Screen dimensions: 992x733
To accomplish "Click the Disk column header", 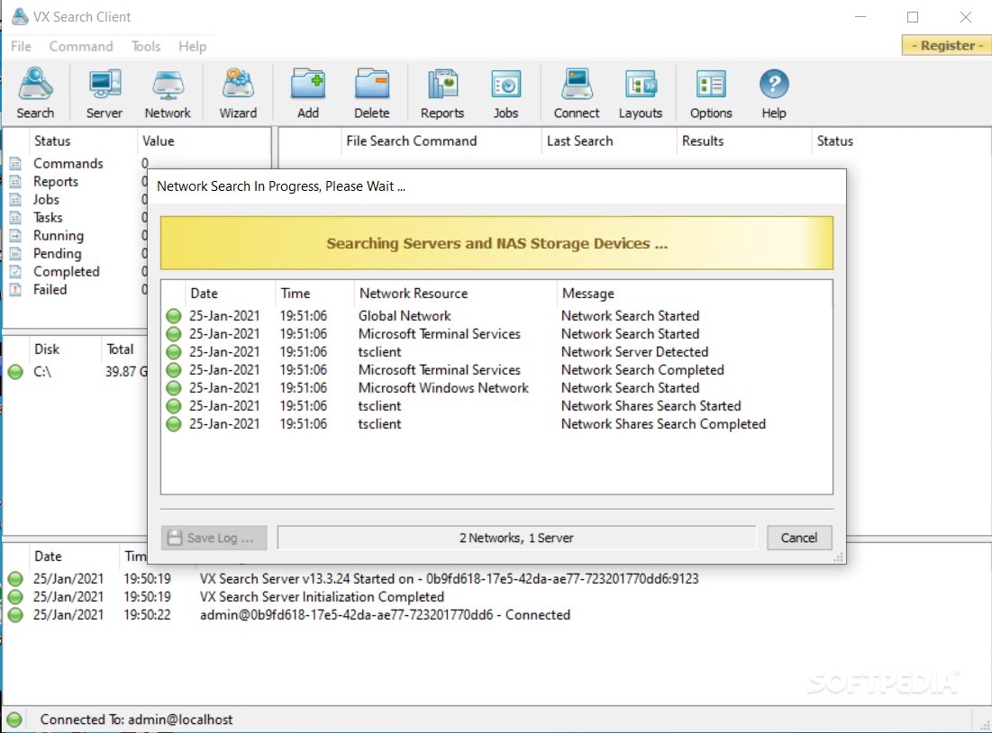I will coord(47,349).
